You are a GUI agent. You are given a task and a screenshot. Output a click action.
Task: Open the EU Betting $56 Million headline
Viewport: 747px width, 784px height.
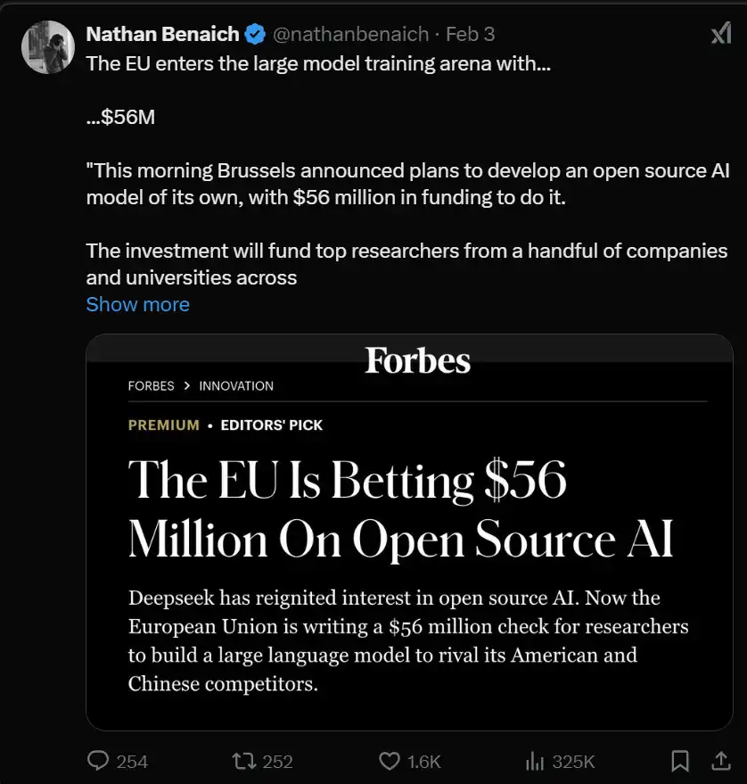(400, 509)
